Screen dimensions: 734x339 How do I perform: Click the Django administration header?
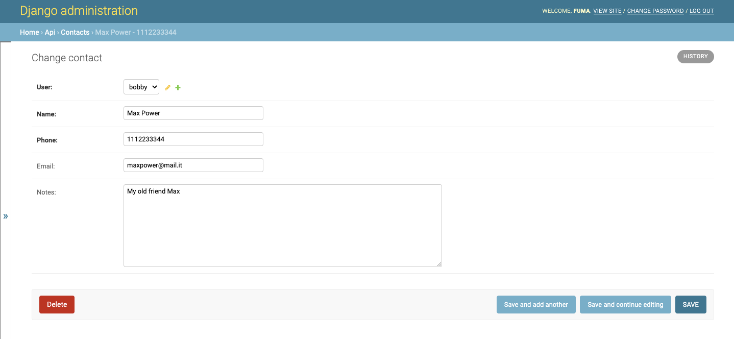78,10
